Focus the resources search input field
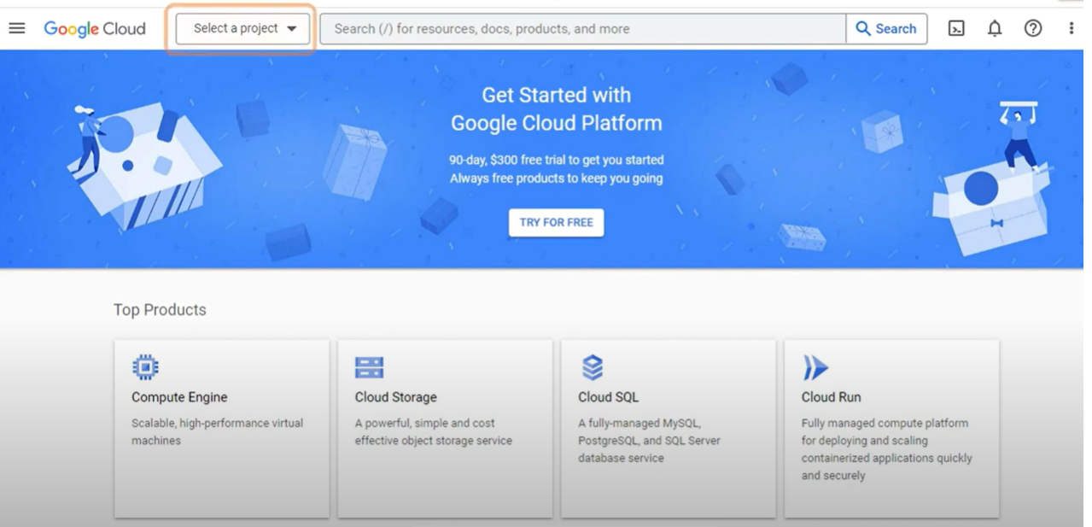 click(582, 28)
